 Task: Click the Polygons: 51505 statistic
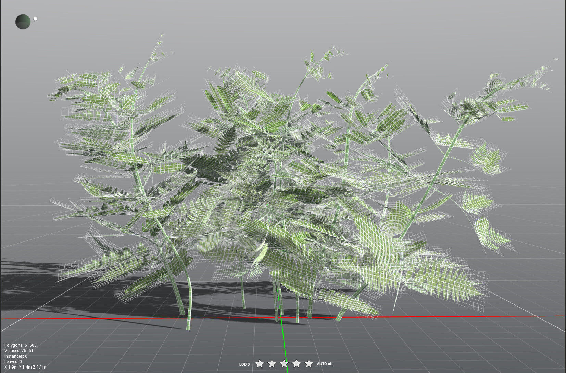coord(21,345)
